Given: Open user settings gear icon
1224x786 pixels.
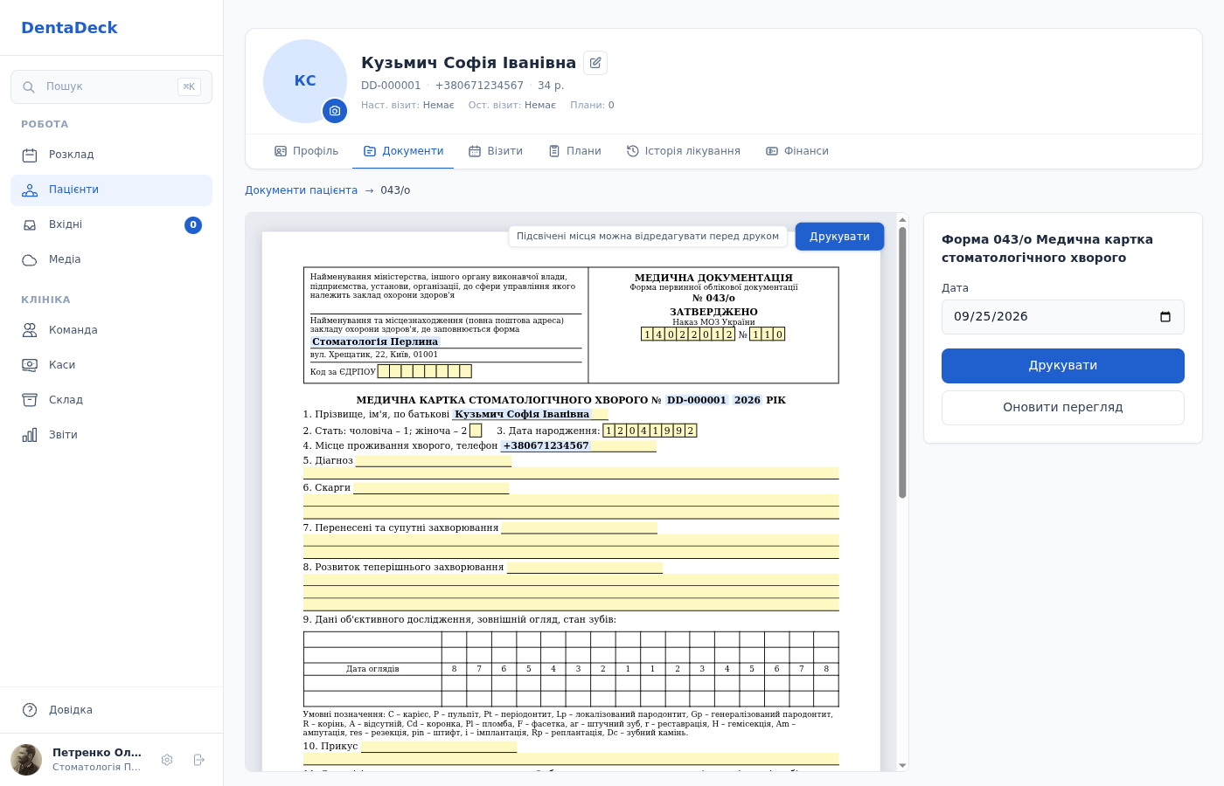Looking at the screenshot, I should tap(167, 760).
